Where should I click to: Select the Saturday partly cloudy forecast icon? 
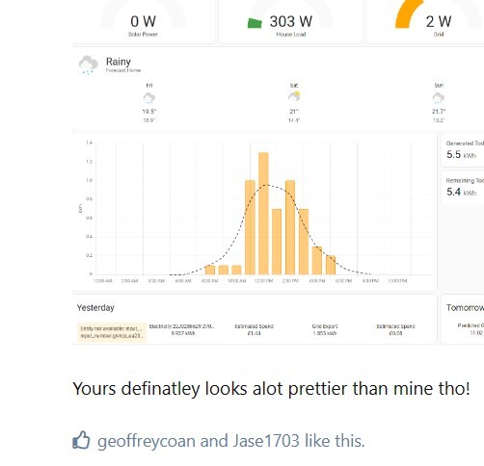[x=294, y=96]
